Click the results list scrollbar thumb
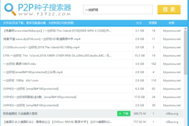This screenshot has height=126, width=189. tap(186, 53)
